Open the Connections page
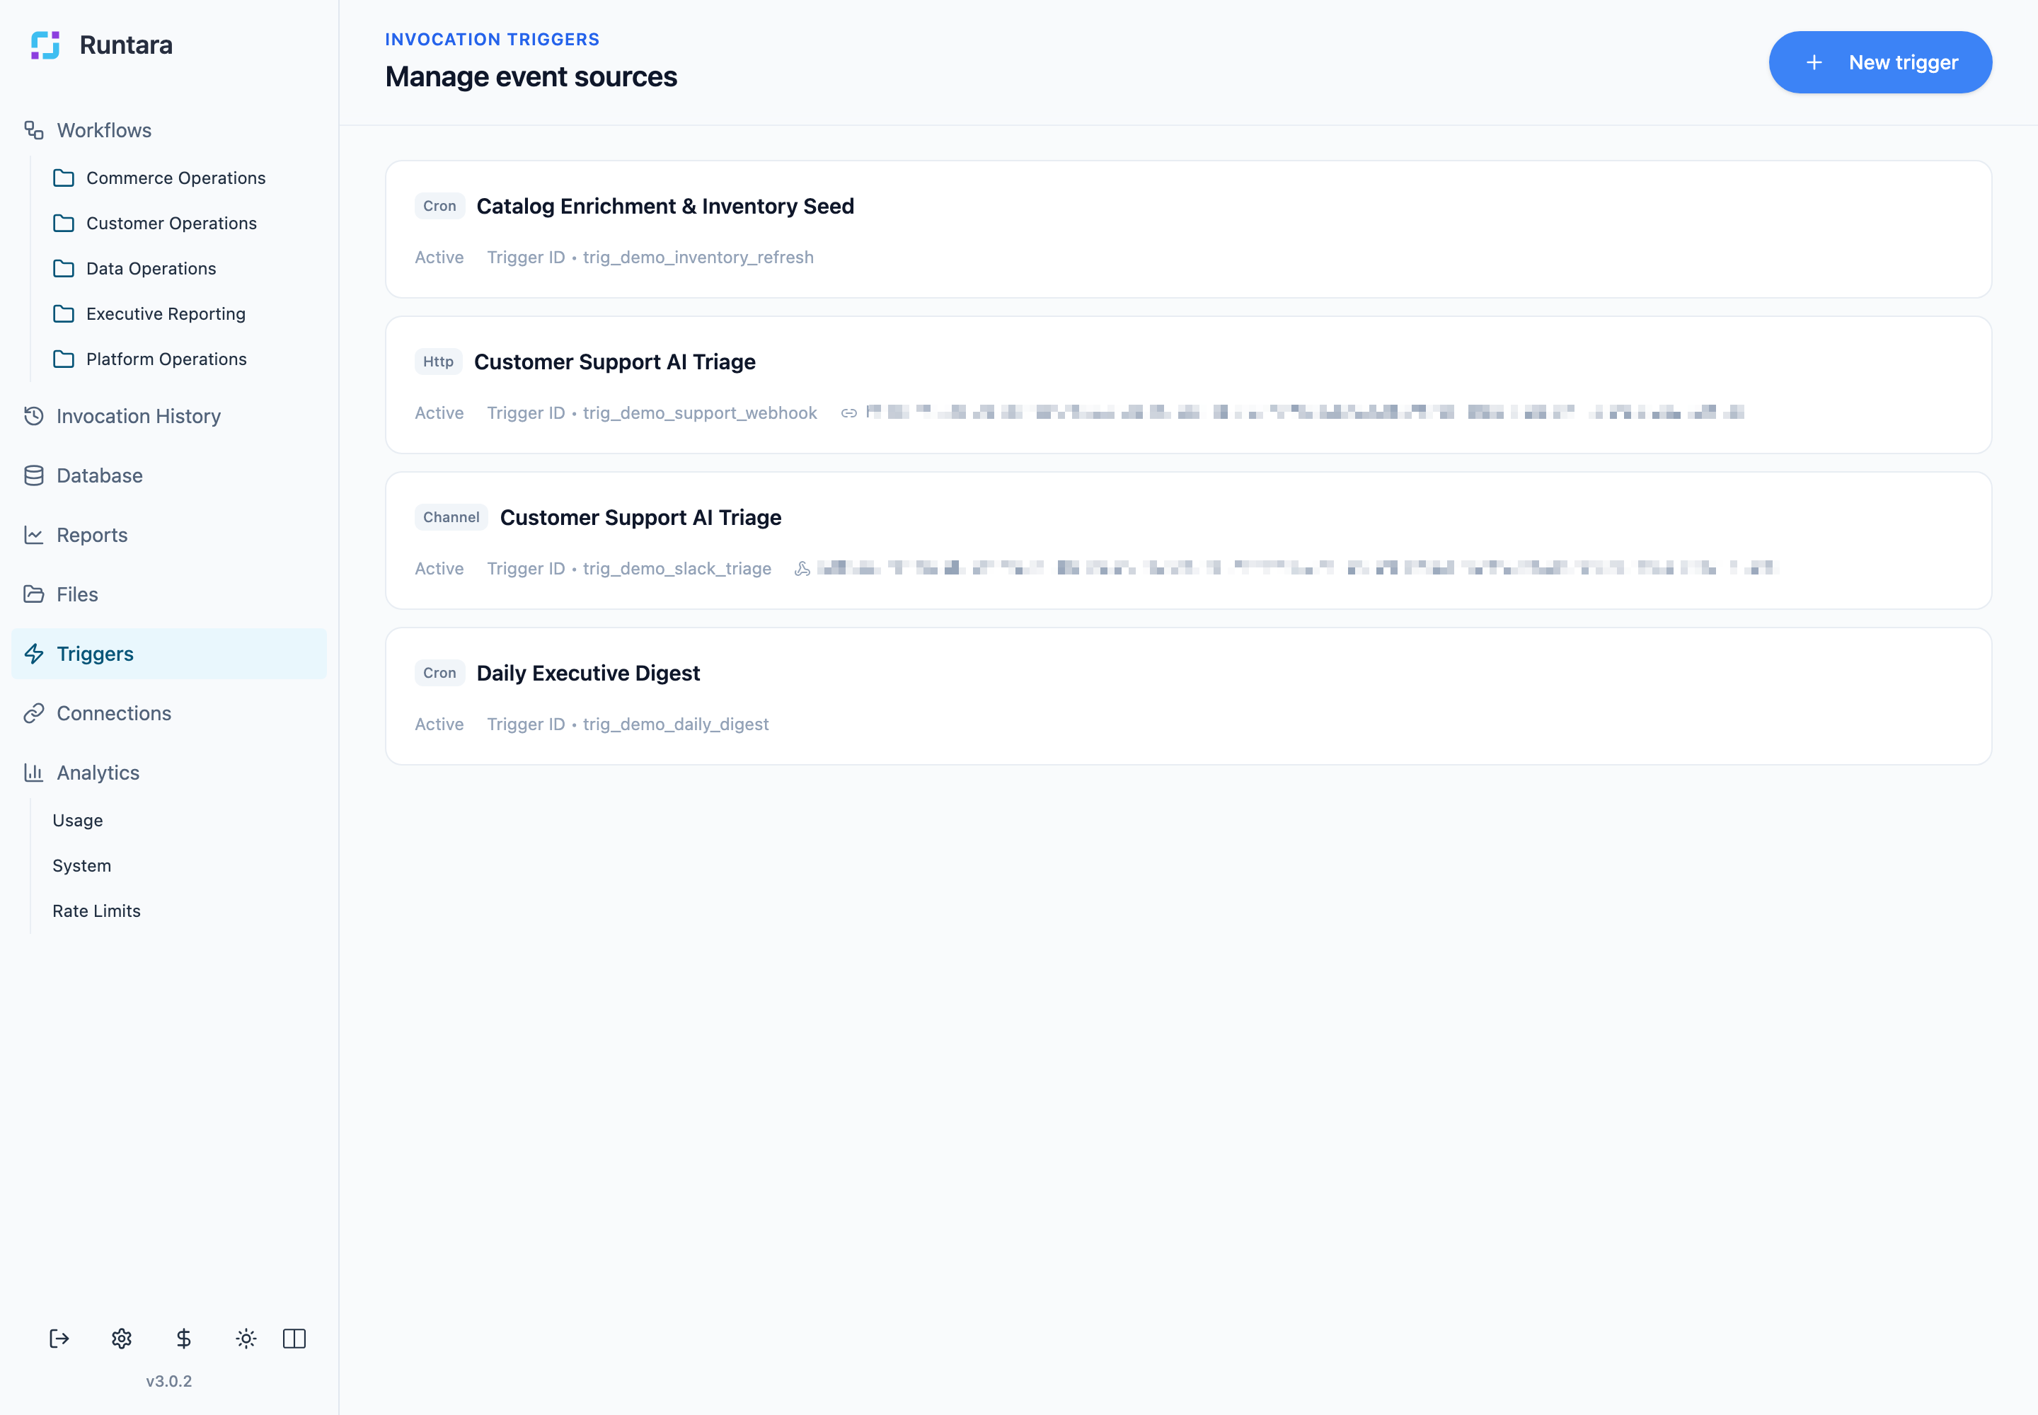This screenshot has width=2038, height=1415. tap(168, 713)
